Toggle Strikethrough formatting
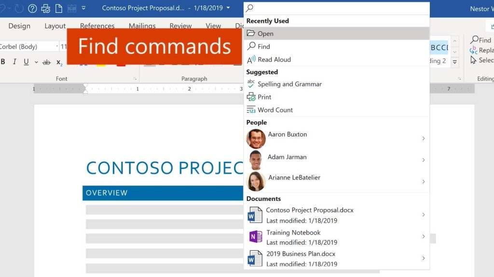This screenshot has height=277, width=494. coord(46,62)
